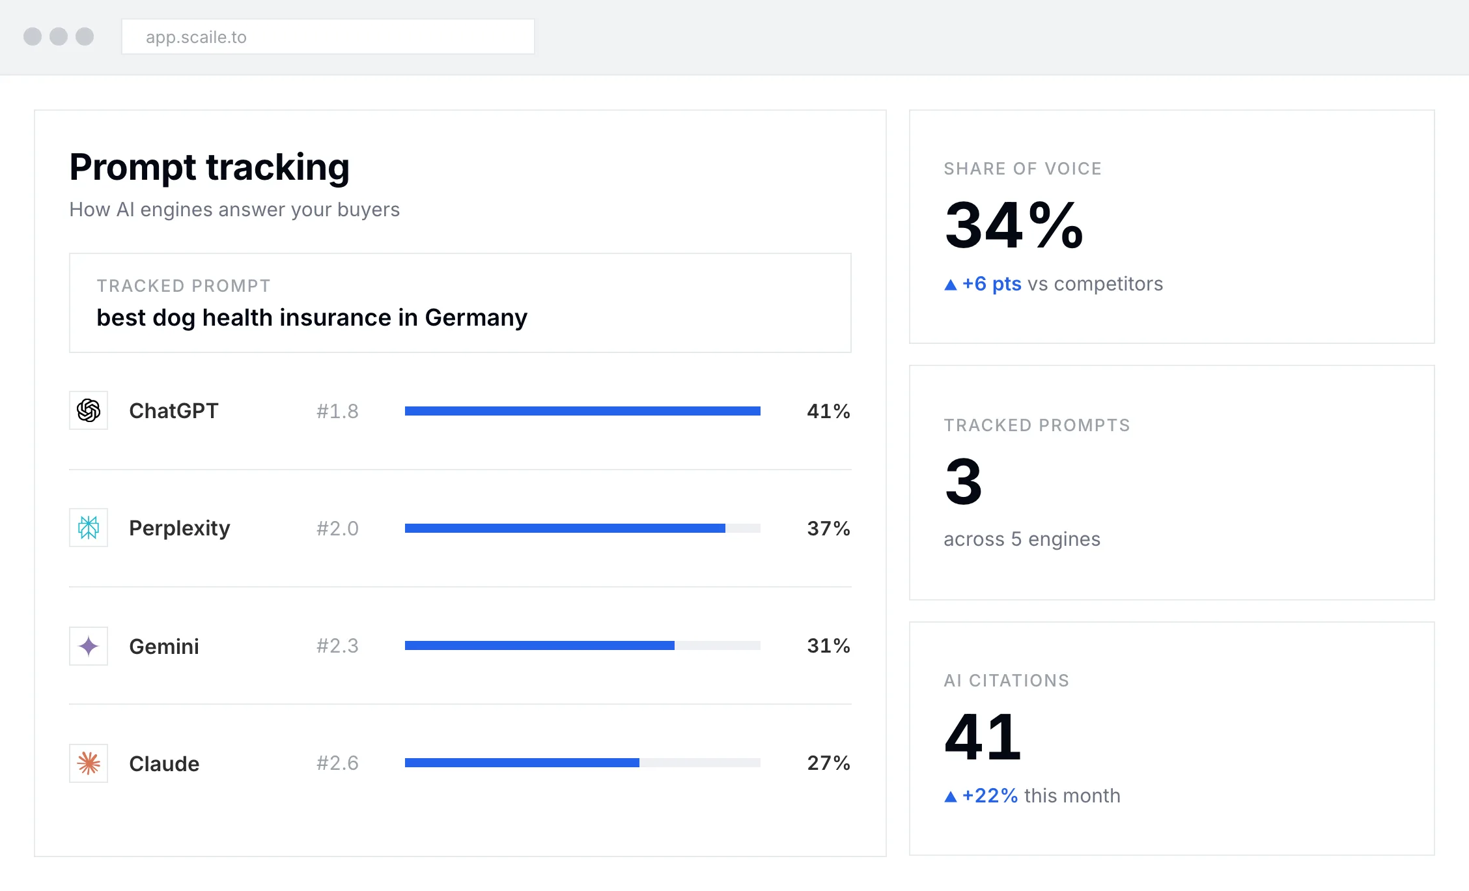Open the Share of Voice 34% card
This screenshot has width=1469, height=891.
pyautogui.click(x=1172, y=227)
